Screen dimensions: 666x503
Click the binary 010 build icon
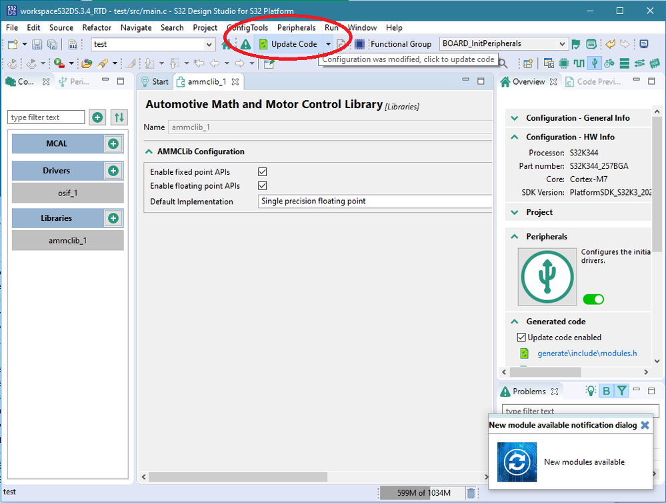[73, 44]
